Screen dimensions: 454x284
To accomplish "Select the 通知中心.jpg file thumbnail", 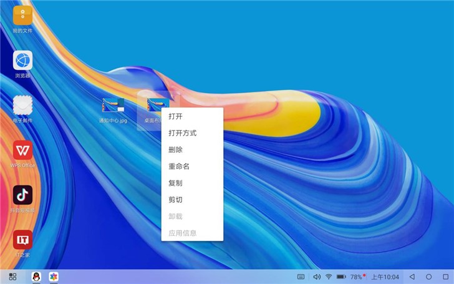I will (113, 105).
